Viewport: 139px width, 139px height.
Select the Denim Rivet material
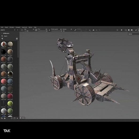[x=10, y=74]
